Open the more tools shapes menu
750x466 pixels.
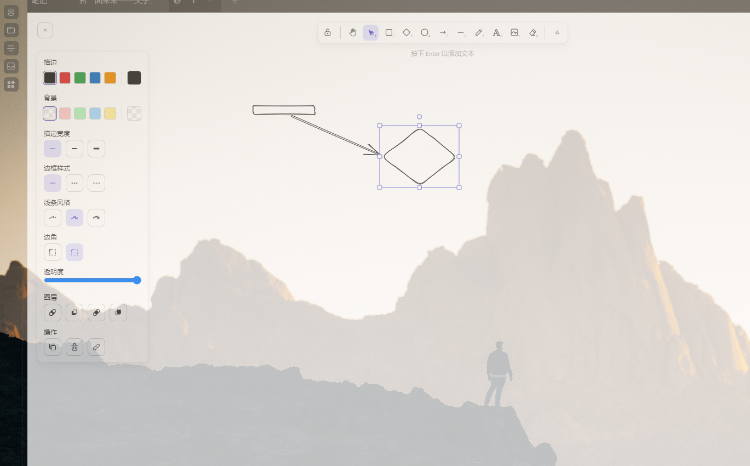click(x=557, y=33)
